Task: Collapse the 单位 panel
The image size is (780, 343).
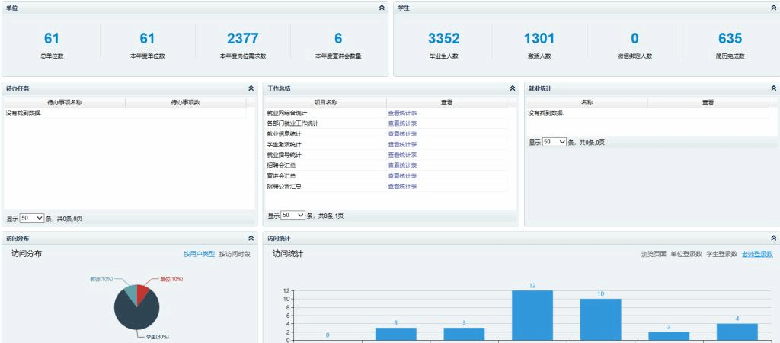Action: click(382, 8)
